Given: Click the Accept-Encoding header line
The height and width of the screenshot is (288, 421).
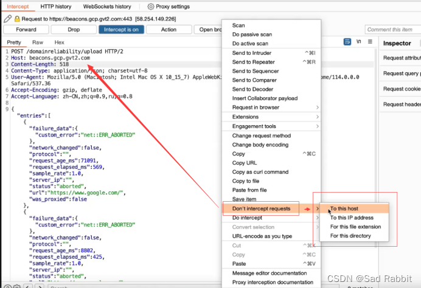Looking at the screenshot, I should 57,90.
